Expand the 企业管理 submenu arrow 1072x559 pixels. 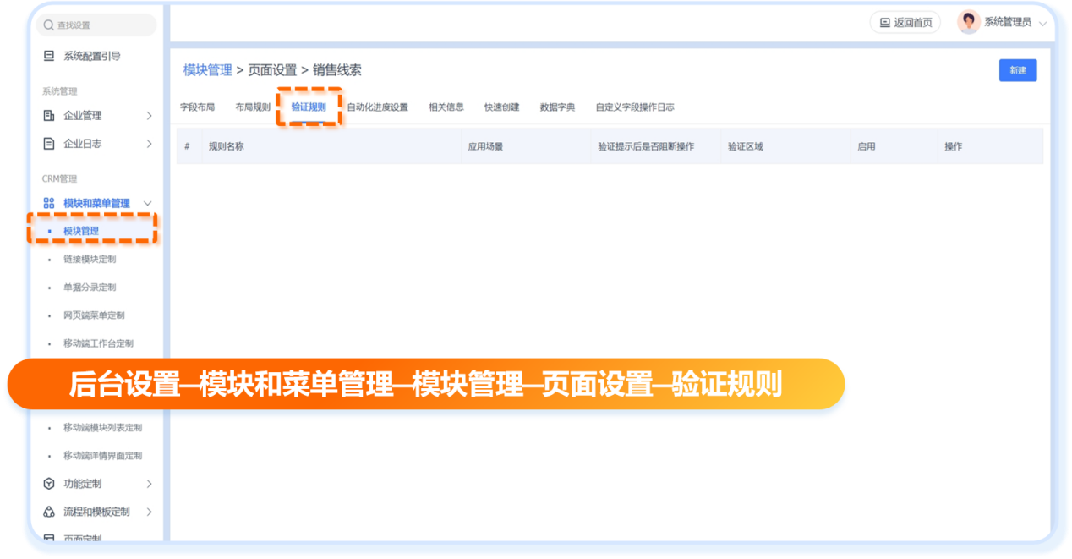[x=149, y=116]
